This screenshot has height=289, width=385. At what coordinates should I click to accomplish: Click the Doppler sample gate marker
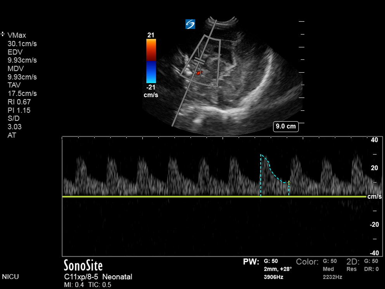pos(200,60)
